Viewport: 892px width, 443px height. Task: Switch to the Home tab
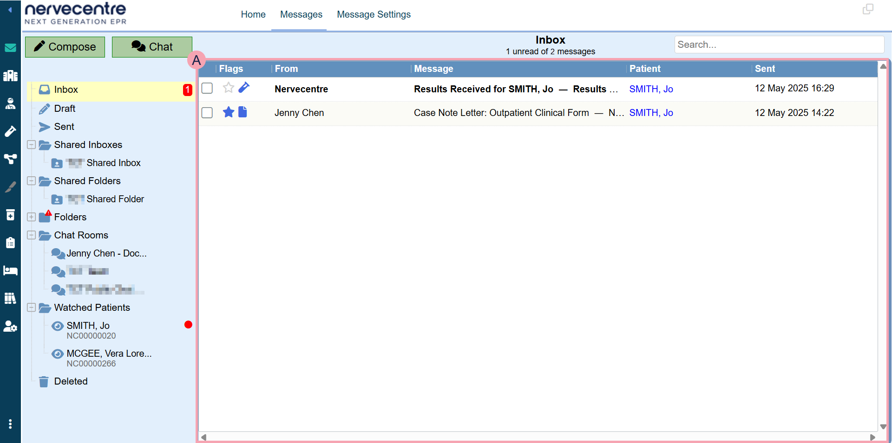[x=253, y=14]
